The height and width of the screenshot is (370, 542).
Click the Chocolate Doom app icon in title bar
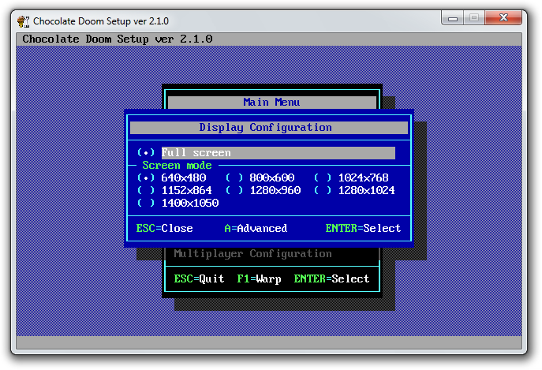24,21
